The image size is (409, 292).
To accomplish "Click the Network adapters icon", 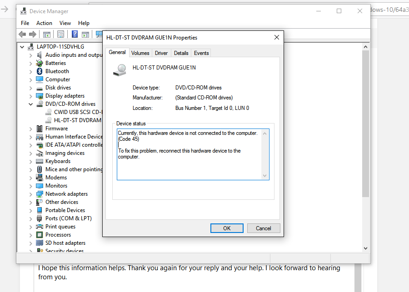I will point(40,194).
